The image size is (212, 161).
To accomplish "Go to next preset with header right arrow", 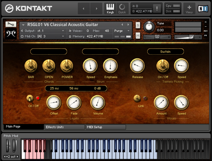I will click(97, 8).
